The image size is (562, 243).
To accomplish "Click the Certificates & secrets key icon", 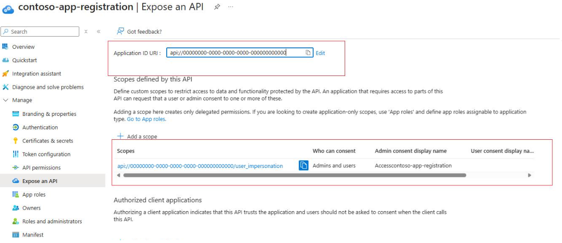I will pos(15,141).
